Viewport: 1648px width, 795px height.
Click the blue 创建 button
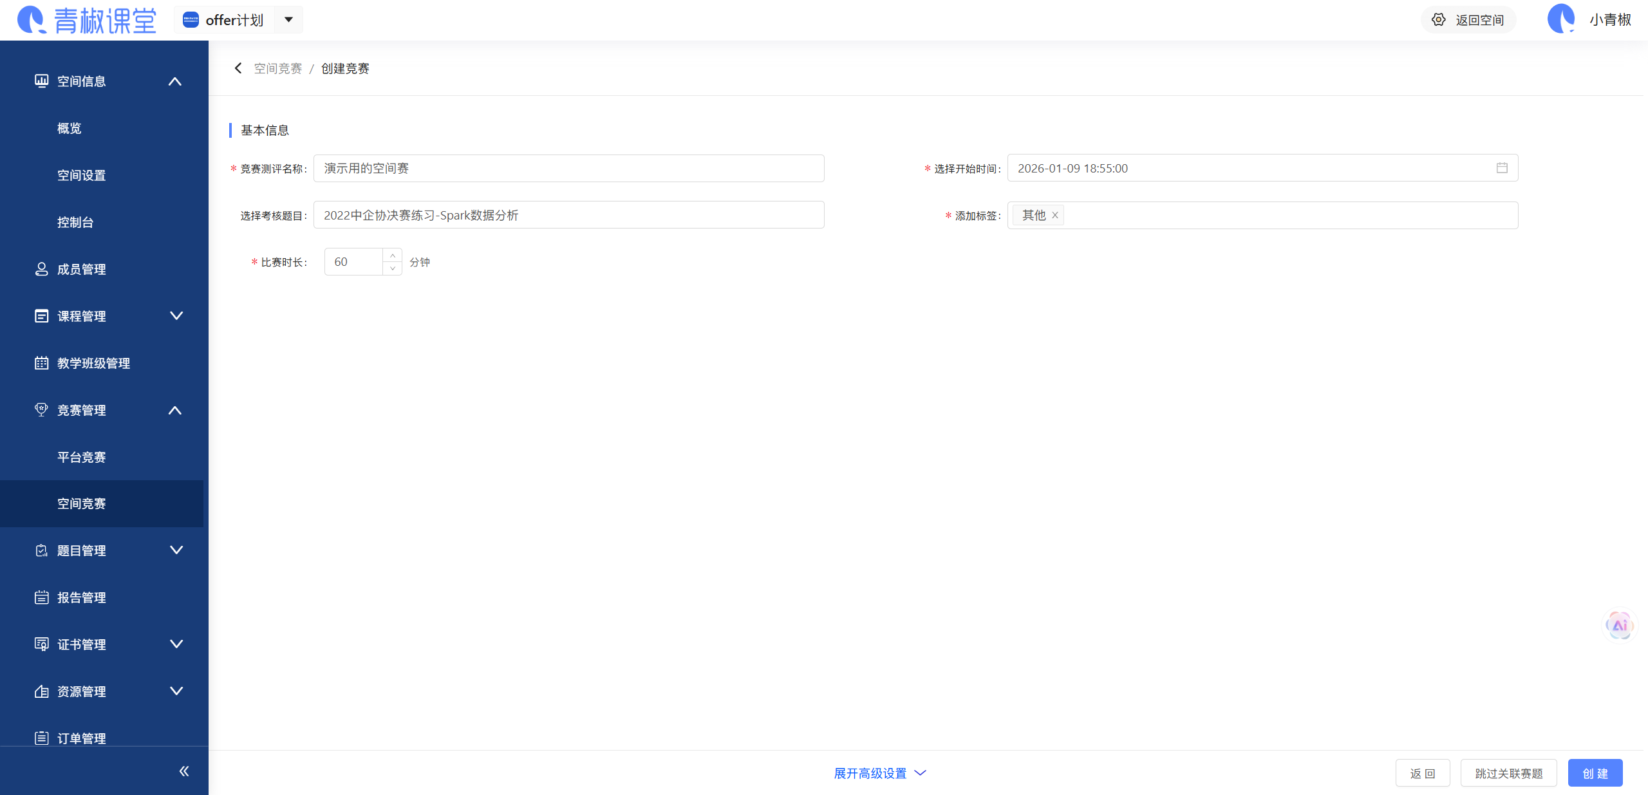pos(1595,773)
